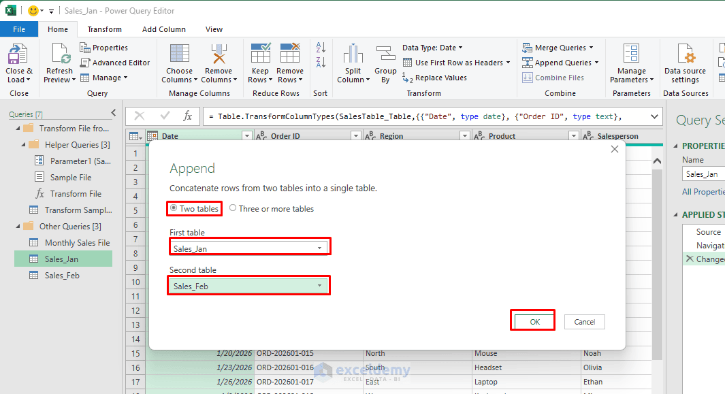Click the table corner menu icon
The width and height of the screenshot is (725, 394).
coord(135,136)
